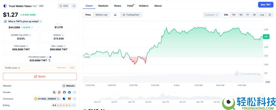The height and width of the screenshot is (110, 276).
Task: Expand more Contracts chevron
Action: (x=75, y=99)
